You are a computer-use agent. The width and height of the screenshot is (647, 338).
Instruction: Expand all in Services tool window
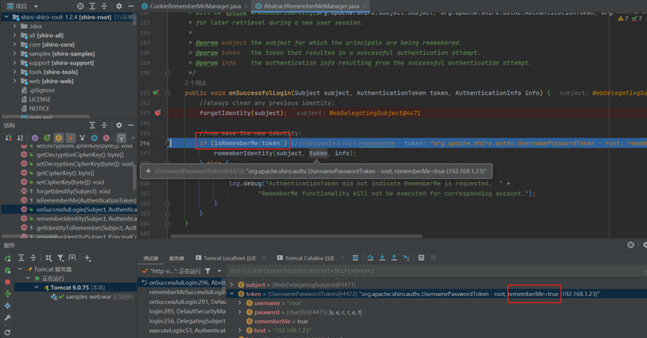point(21,258)
